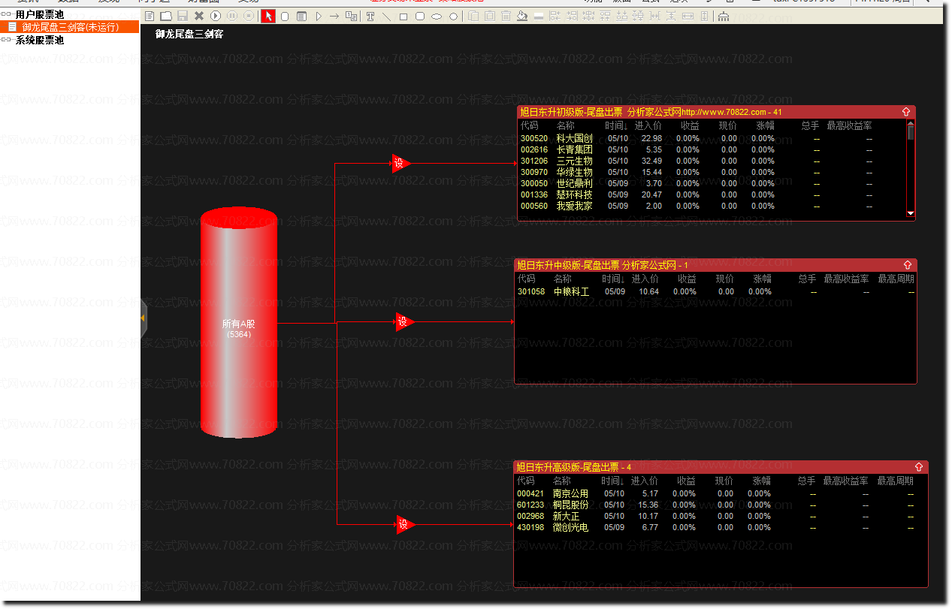The image size is (952, 609).
Task: Select the arrow connector tool
Action: [x=334, y=16]
